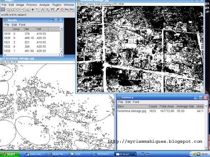
Task: Maximize the Results window
Action: click(x=56, y=20)
